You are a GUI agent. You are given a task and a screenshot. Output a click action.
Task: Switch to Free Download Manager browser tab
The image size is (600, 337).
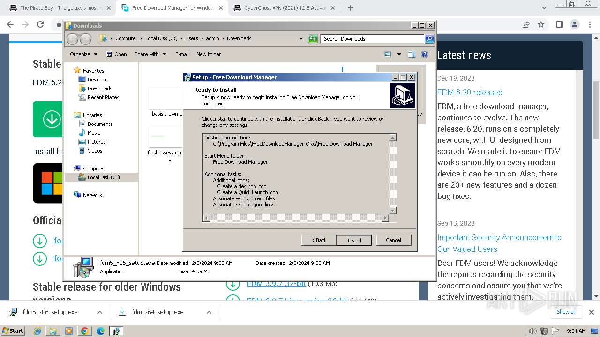tap(172, 8)
